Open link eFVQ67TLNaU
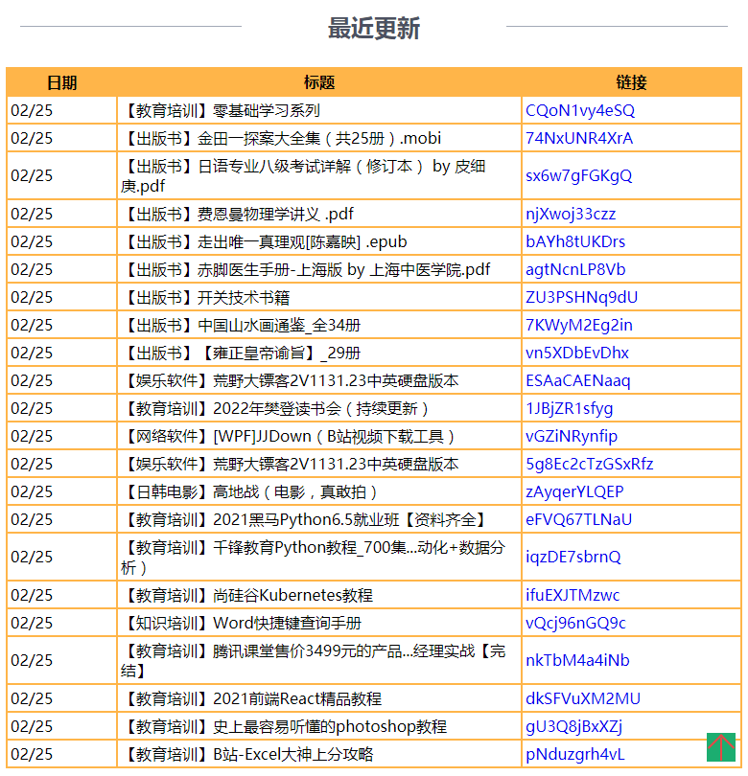The image size is (748, 776). [x=578, y=519]
